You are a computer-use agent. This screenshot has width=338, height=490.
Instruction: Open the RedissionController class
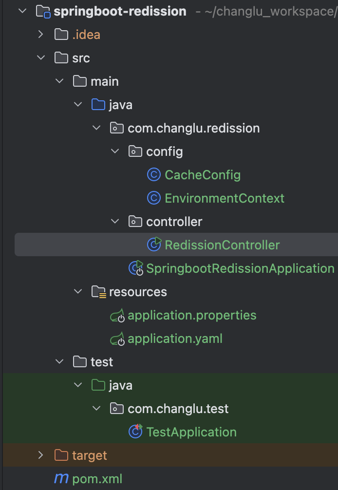[x=222, y=245]
